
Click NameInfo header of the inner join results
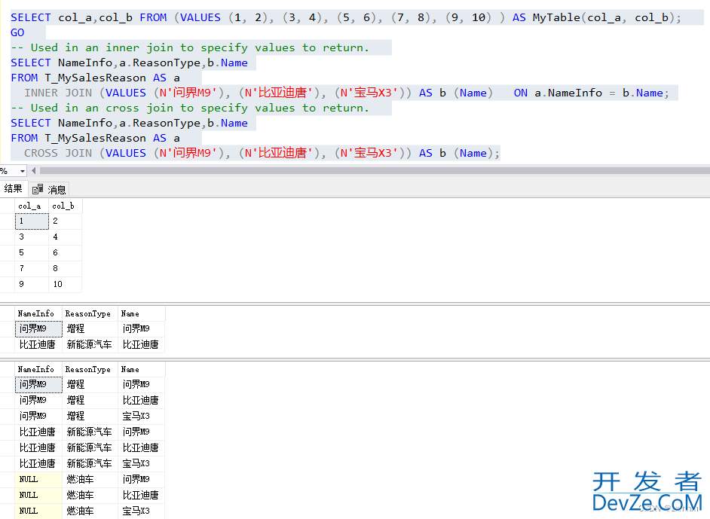[38, 313]
